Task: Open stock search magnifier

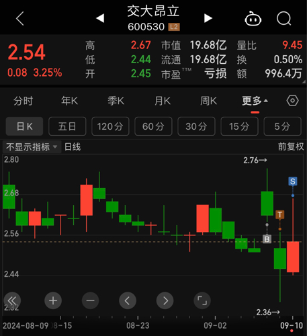Action: click(283, 19)
